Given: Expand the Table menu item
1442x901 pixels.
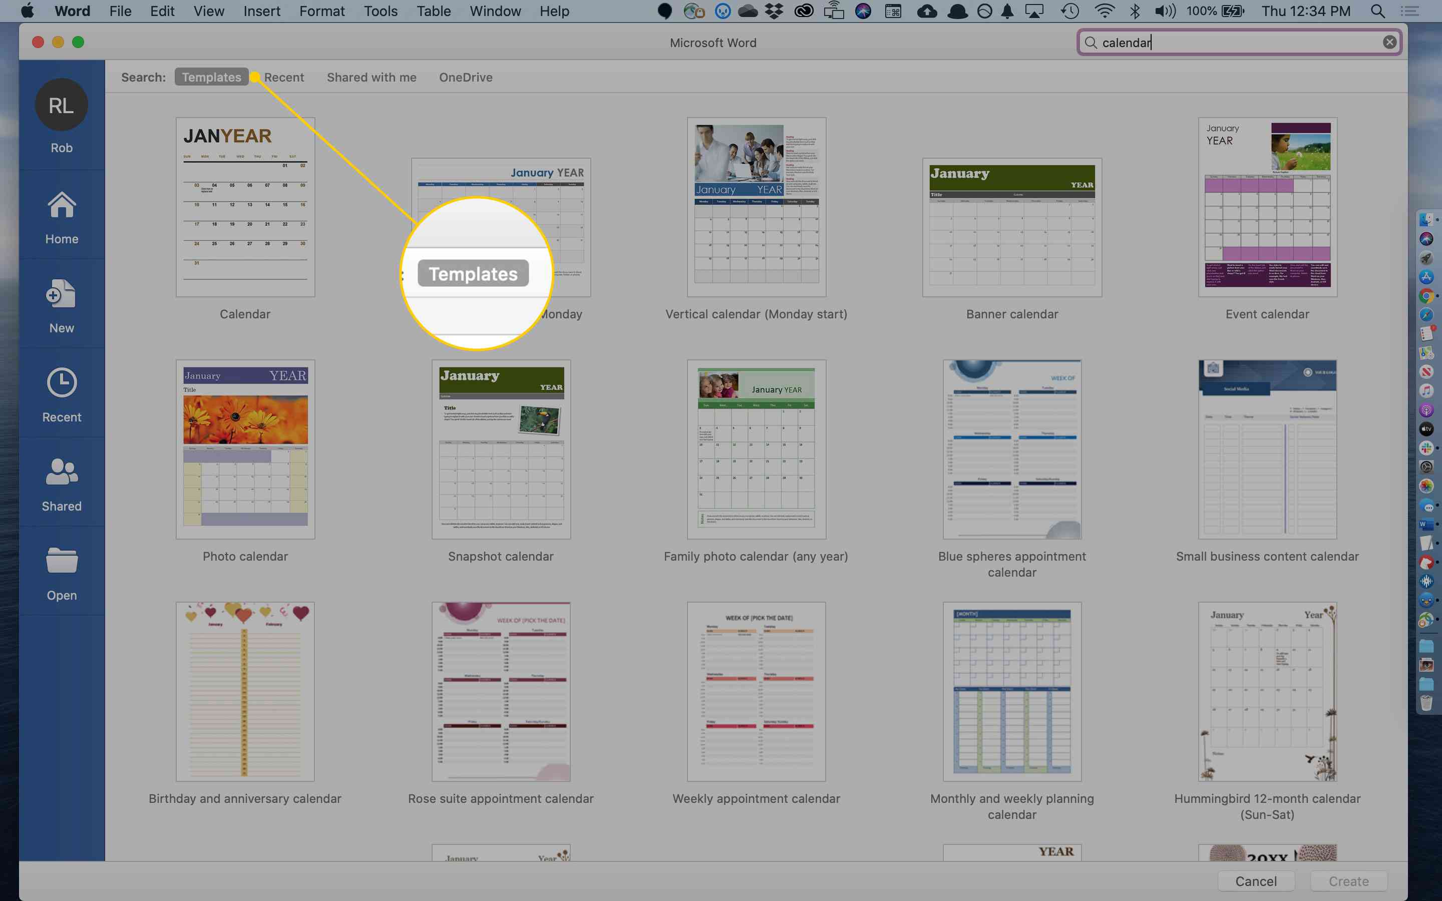Looking at the screenshot, I should click(x=433, y=11).
